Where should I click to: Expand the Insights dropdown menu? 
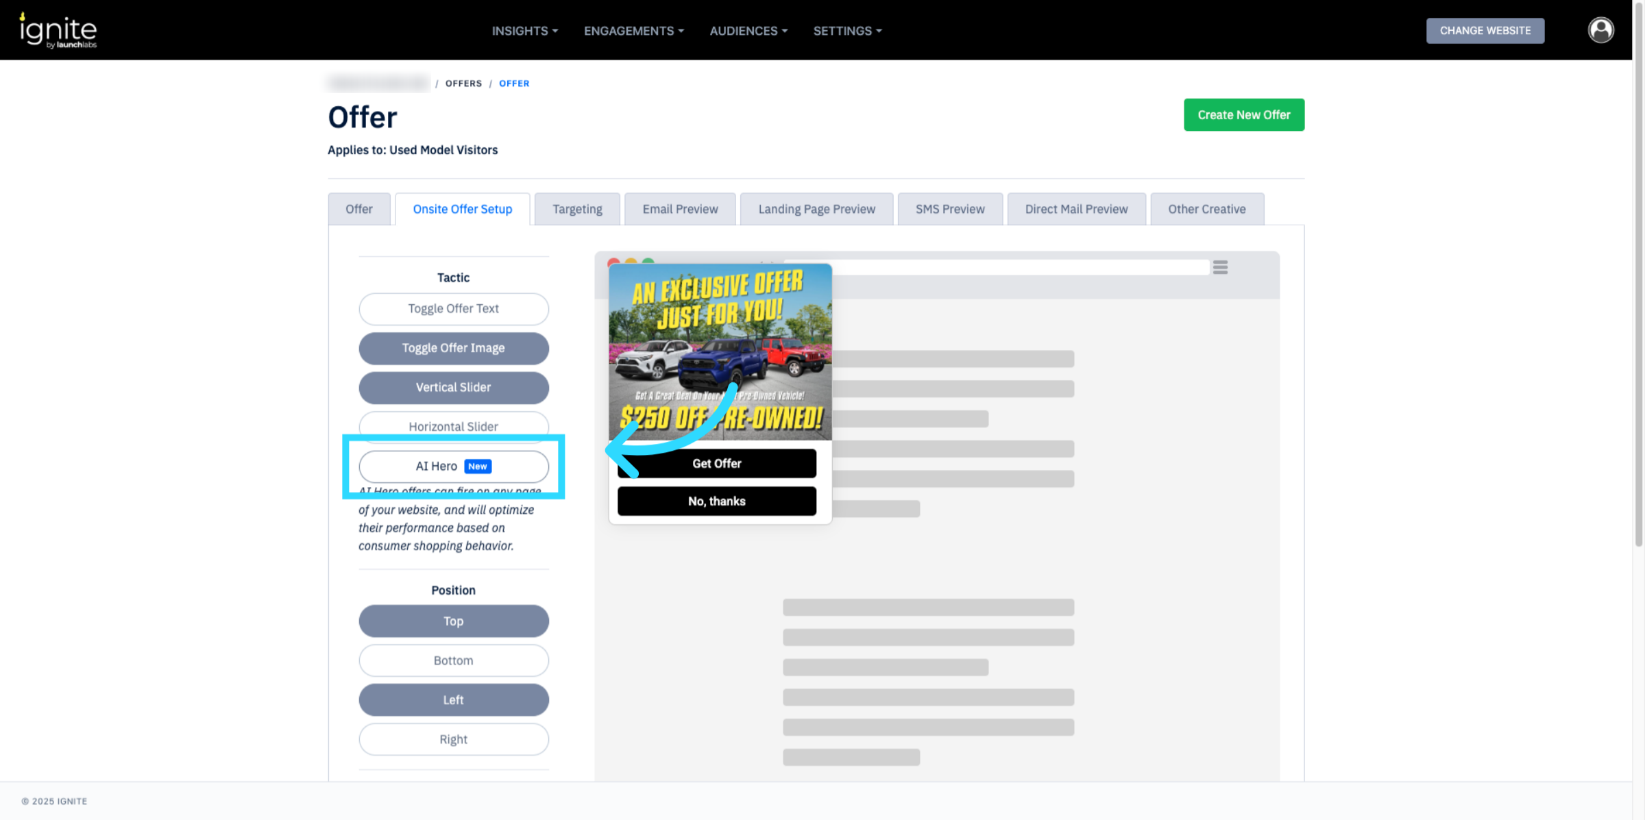(x=525, y=31)
